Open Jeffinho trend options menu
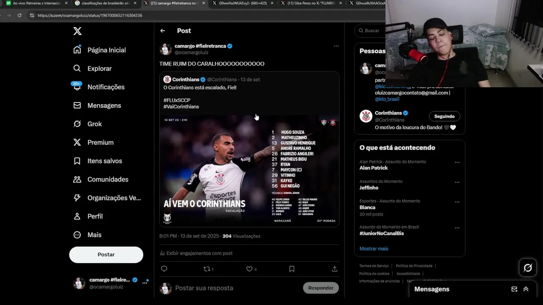This screenshot has width=543, height=305. [457, 182]
